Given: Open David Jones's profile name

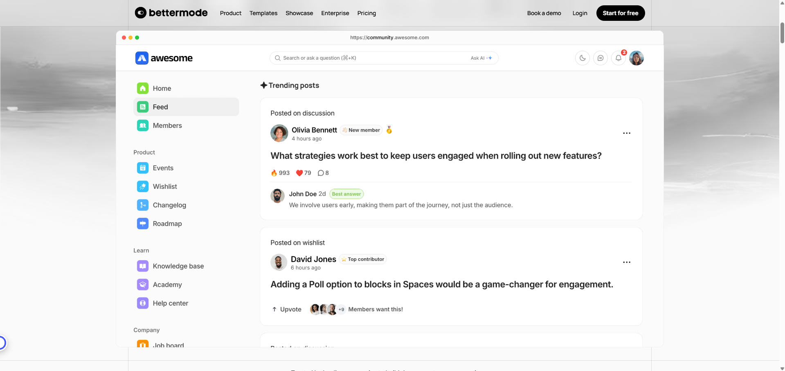Looking at the screenshot, I should pyautogui.click(x=313, y=259).
